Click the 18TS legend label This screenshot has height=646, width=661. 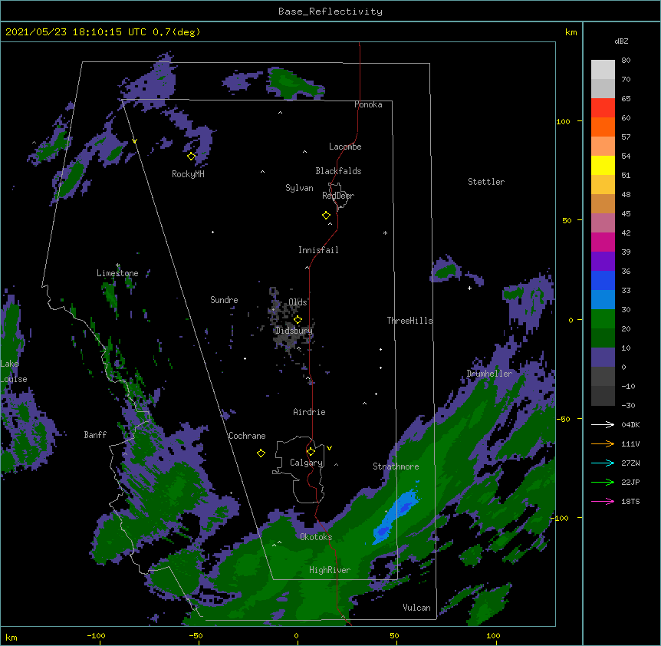[x=630, y=501]
